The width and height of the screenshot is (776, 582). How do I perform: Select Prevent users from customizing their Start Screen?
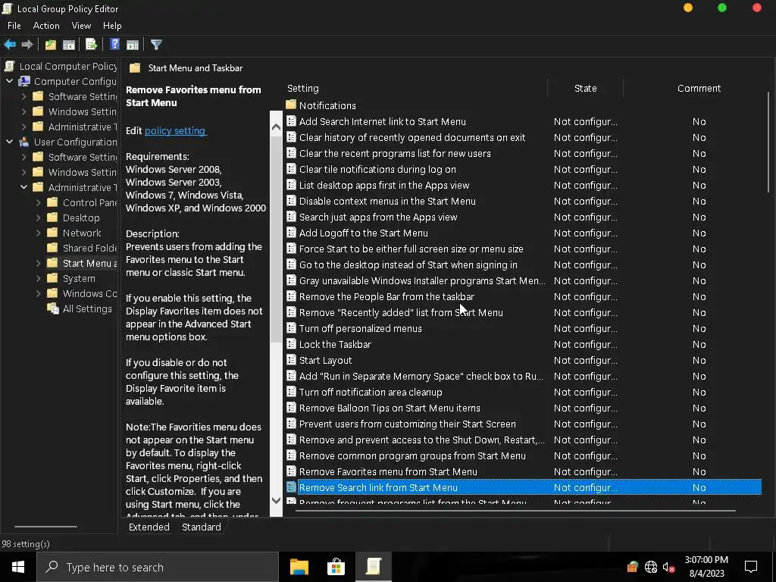(407, 424)
